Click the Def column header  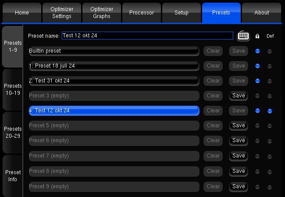(270, 36)
